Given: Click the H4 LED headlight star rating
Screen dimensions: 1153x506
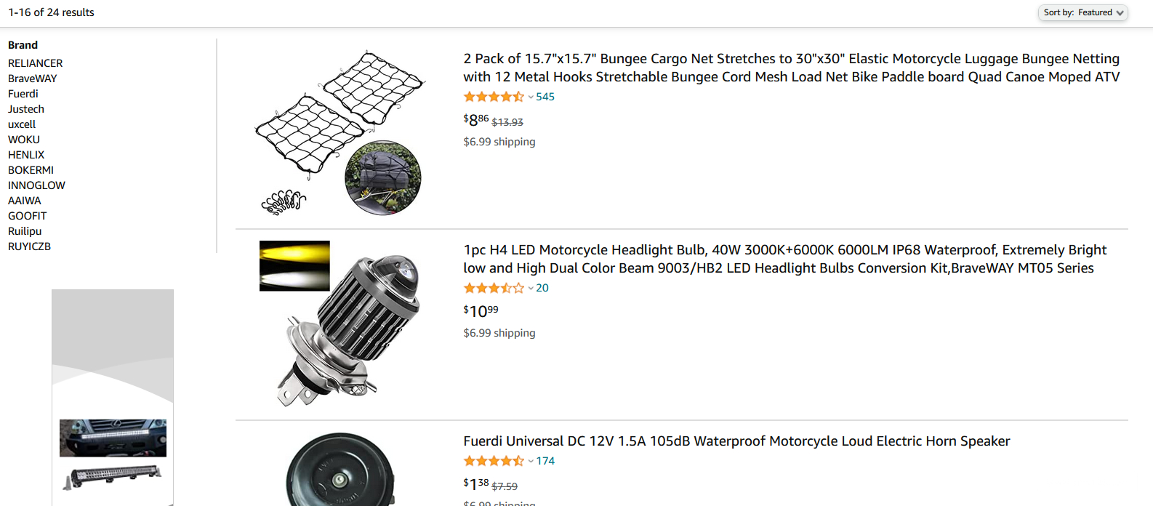Looking at the screenshot, I should 494,288.
